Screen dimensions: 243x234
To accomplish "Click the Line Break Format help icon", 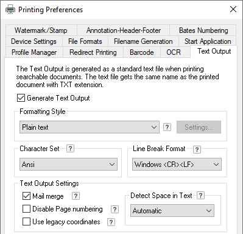I will pyautogui.click(x=197, y=150).
